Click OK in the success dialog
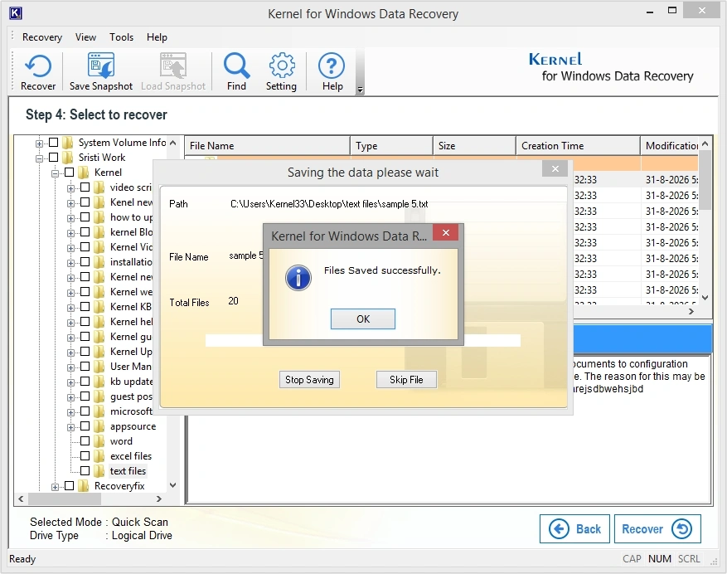This screenshot has height=574, width=727. 363,319
